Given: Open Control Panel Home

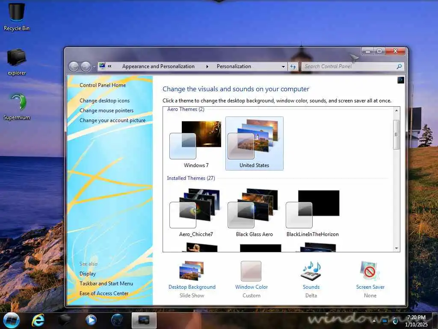Looking at the screenshot, I should 103,85.
